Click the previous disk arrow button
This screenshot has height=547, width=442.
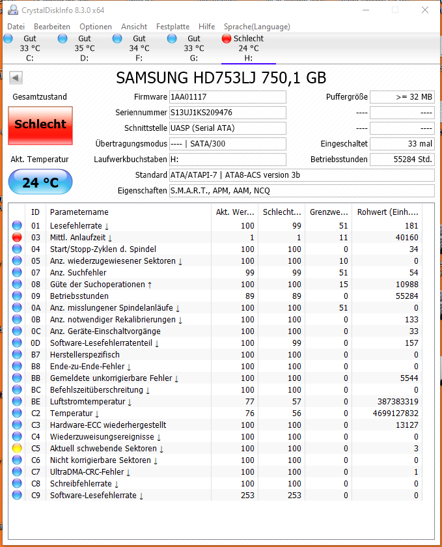[16, 77]
